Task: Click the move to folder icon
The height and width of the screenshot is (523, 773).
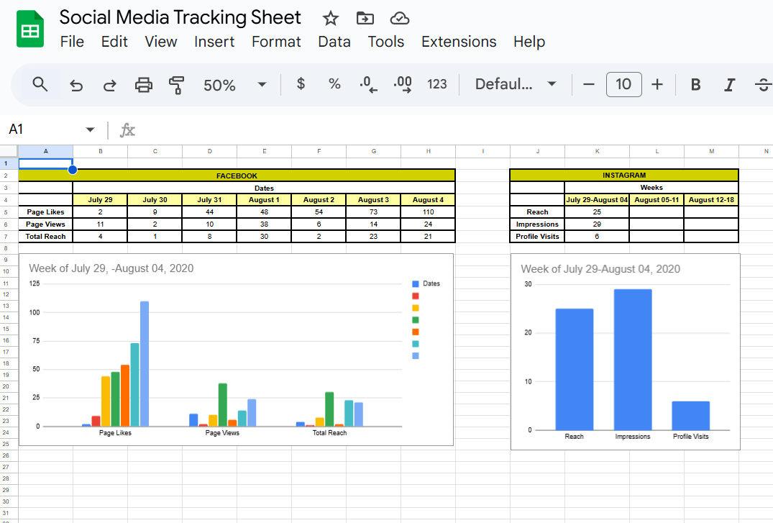Action: pos(365,18)
